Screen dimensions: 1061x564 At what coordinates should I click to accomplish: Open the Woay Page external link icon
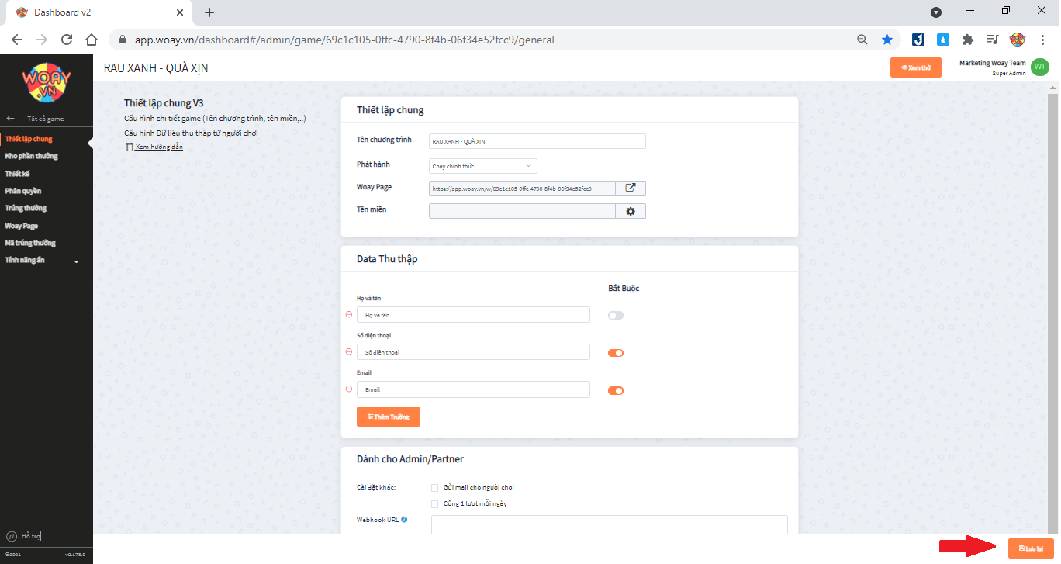pyautogui.click(x=631, y=188)
